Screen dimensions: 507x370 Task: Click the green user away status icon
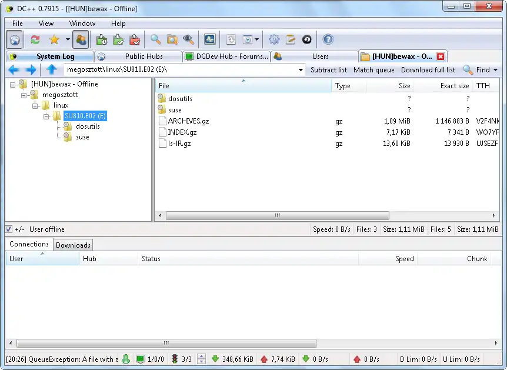126,359
